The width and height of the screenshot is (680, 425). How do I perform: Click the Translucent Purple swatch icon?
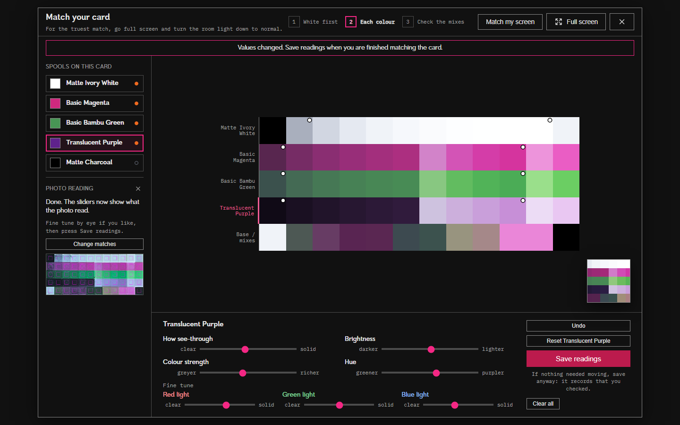click(55, 143)
